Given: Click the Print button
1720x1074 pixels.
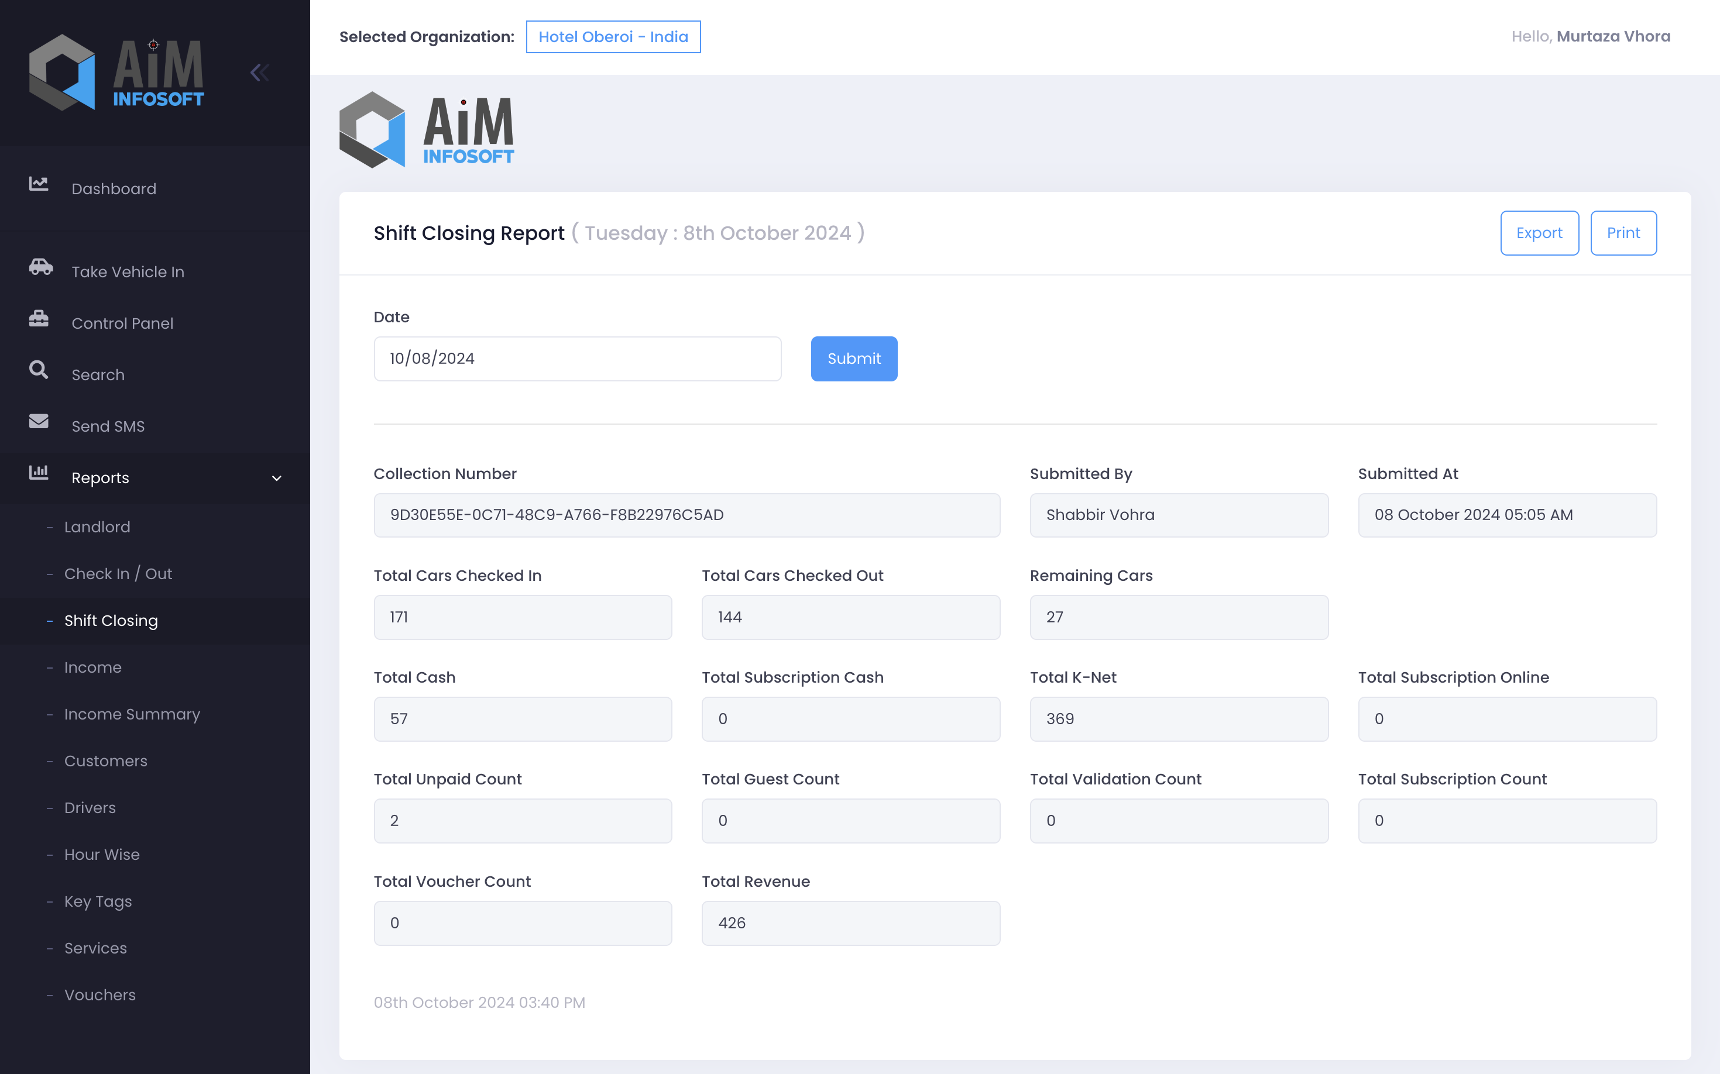Looking at the screenshot, I should [1623, 233].
